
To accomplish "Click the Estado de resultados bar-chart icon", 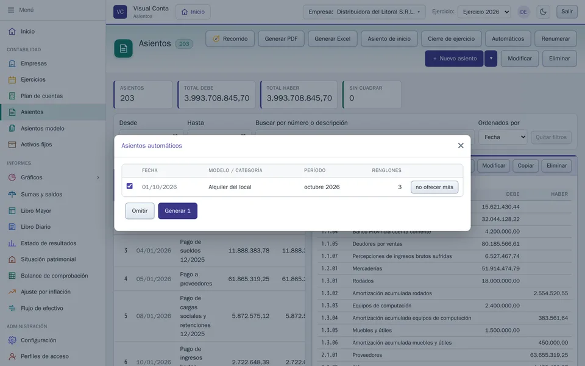I will pyautogui.click(x=12, y=243).
